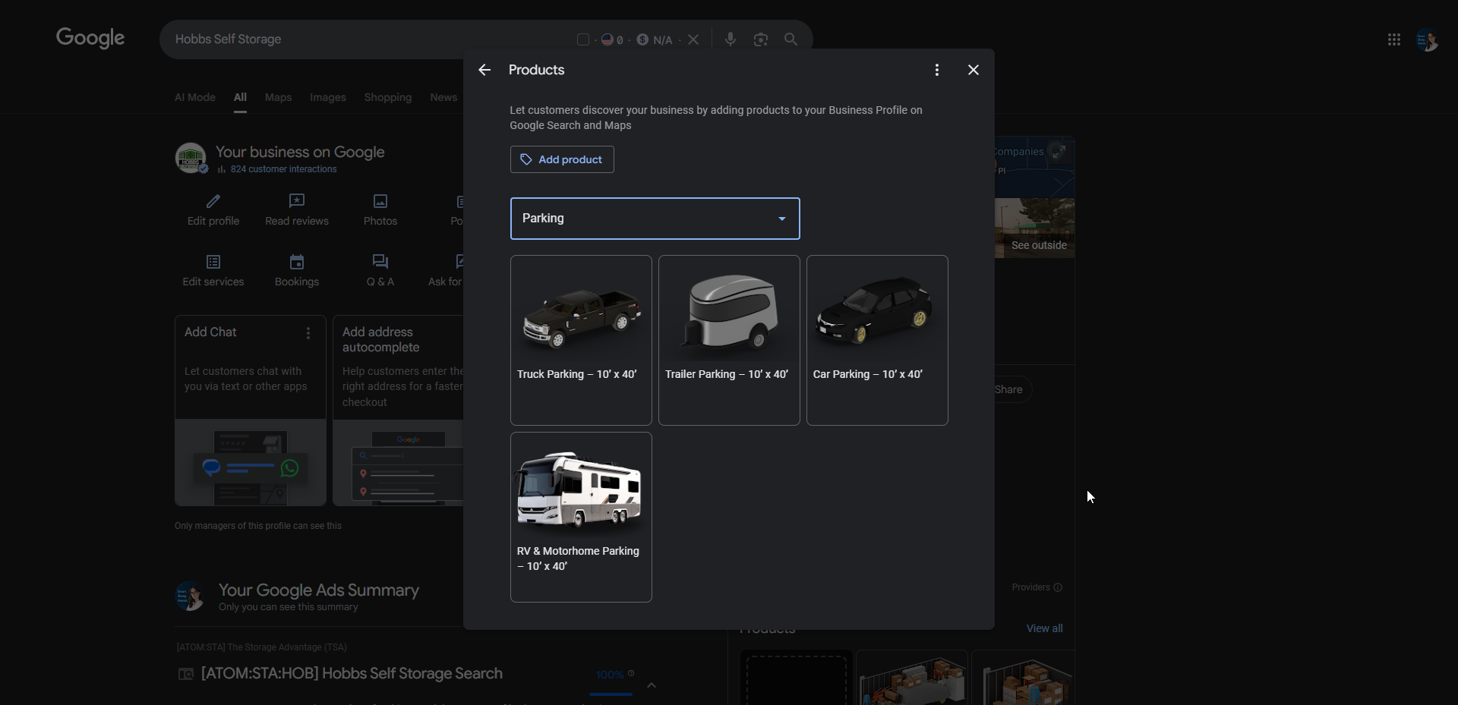The width and height of the screenshot is (1458, 705).
Task: Open the Truck Parking product card
Action: 581,340
